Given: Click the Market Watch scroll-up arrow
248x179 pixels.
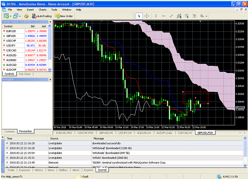Looking at the screenshot, I should [50, 26].
